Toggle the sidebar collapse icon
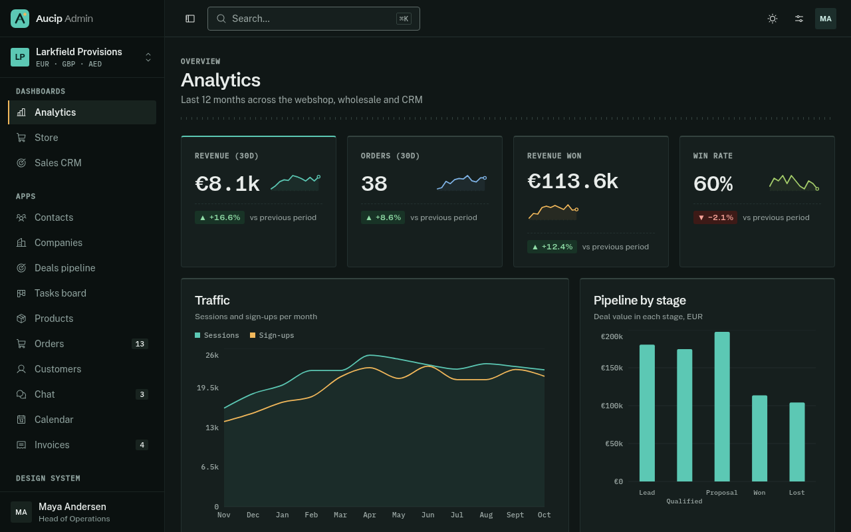The height and width of the screenshot is (532, 851). pyautogui.click(x=190, y=19)
